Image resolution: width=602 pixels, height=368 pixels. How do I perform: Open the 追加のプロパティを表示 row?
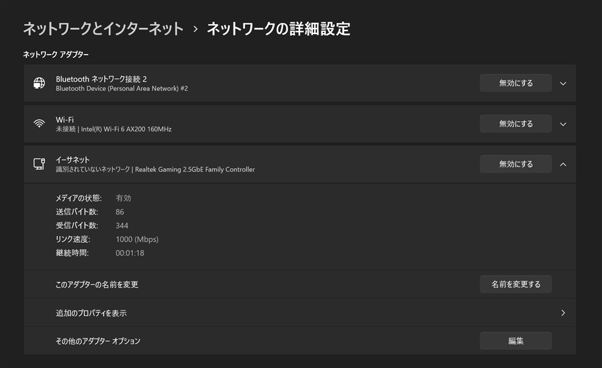[x=91, y=313]
